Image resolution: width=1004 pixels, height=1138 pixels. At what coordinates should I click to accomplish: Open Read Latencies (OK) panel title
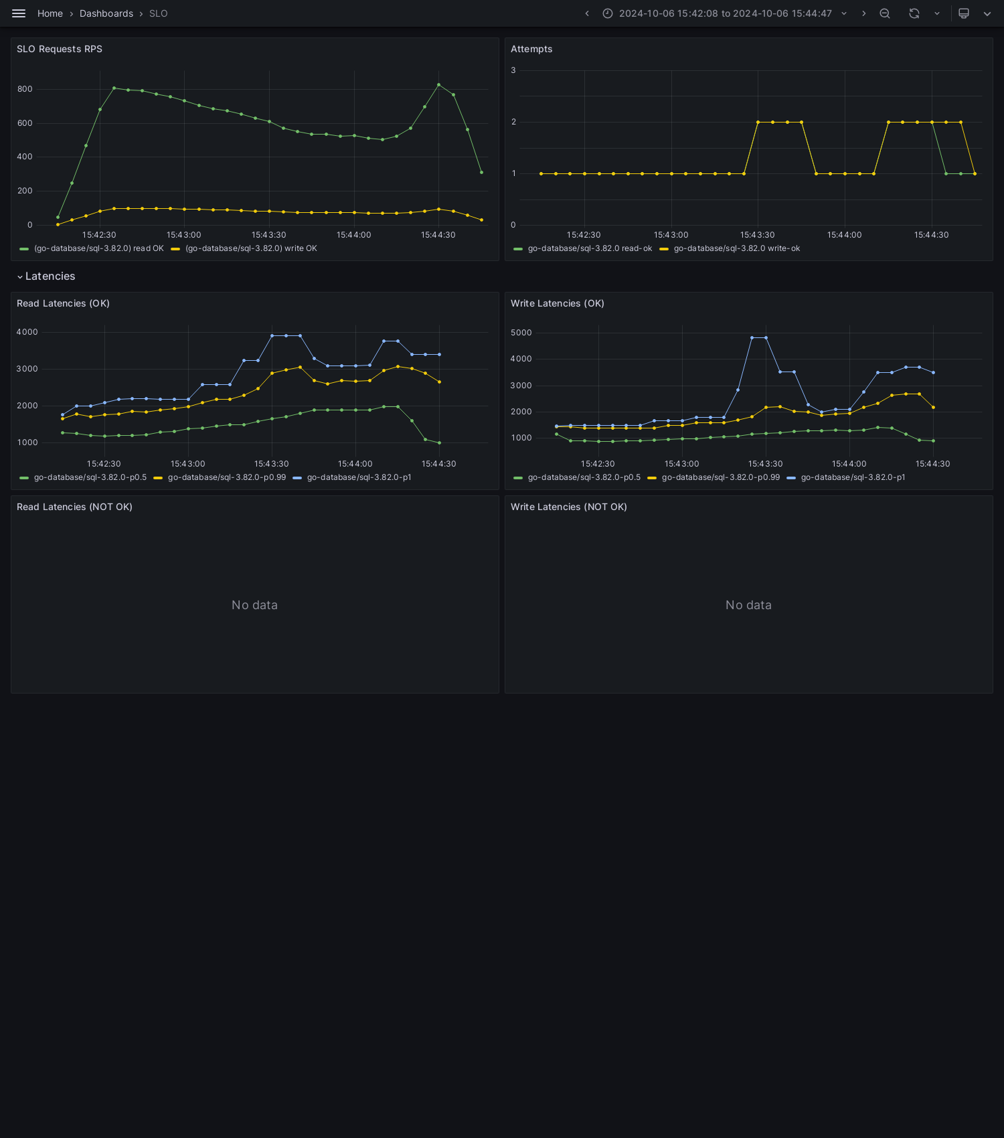(x=63, y=303)
